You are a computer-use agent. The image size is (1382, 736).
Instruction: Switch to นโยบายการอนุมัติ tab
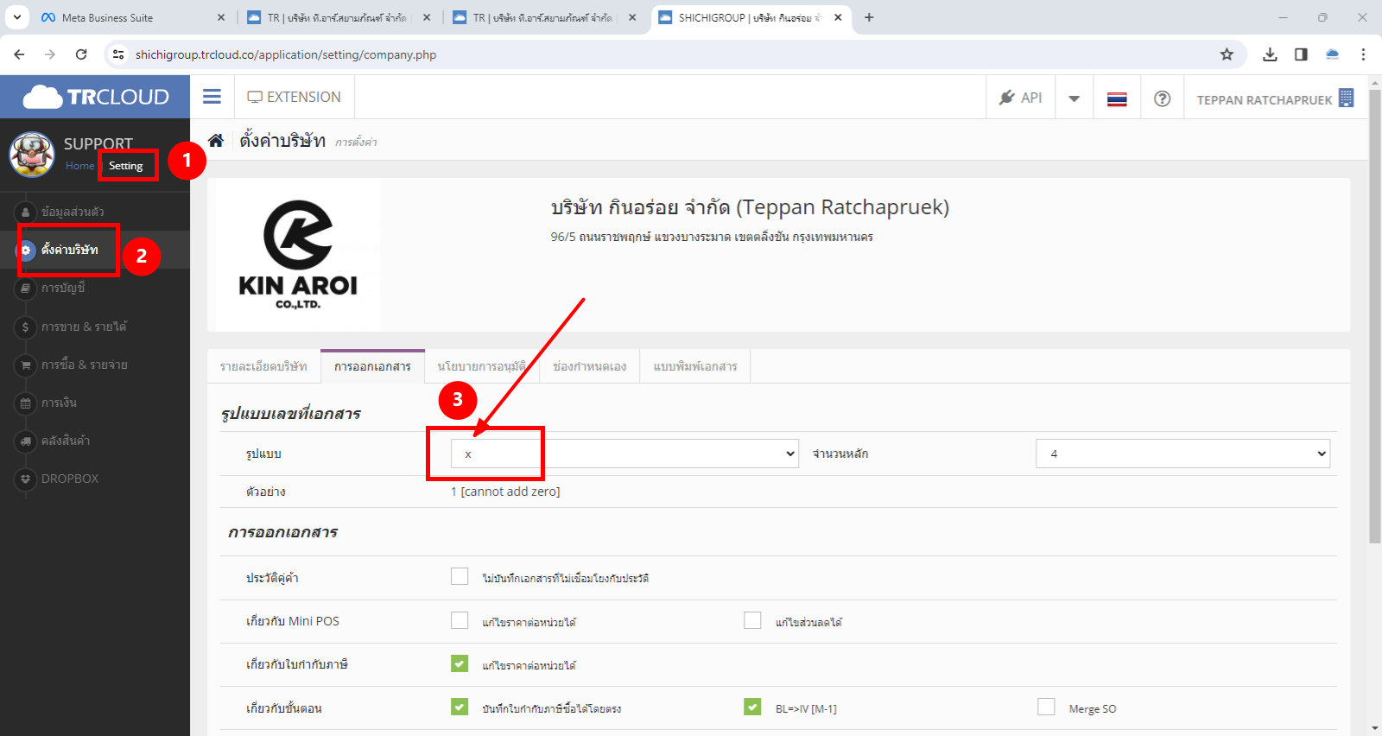click(482, 366)
